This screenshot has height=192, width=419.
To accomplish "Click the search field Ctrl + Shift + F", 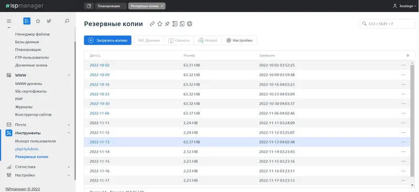I will (x=388, y=23).
